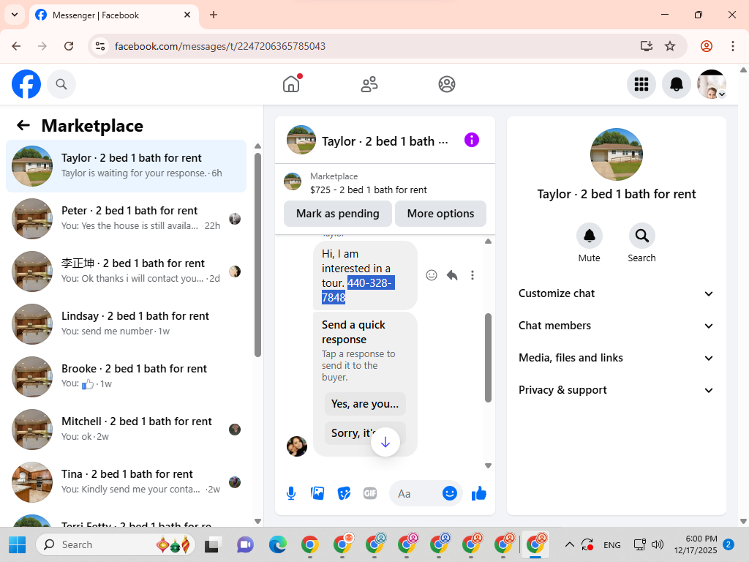Reload the page button
This screenshot has height=562, width=749.
[69, 46]
